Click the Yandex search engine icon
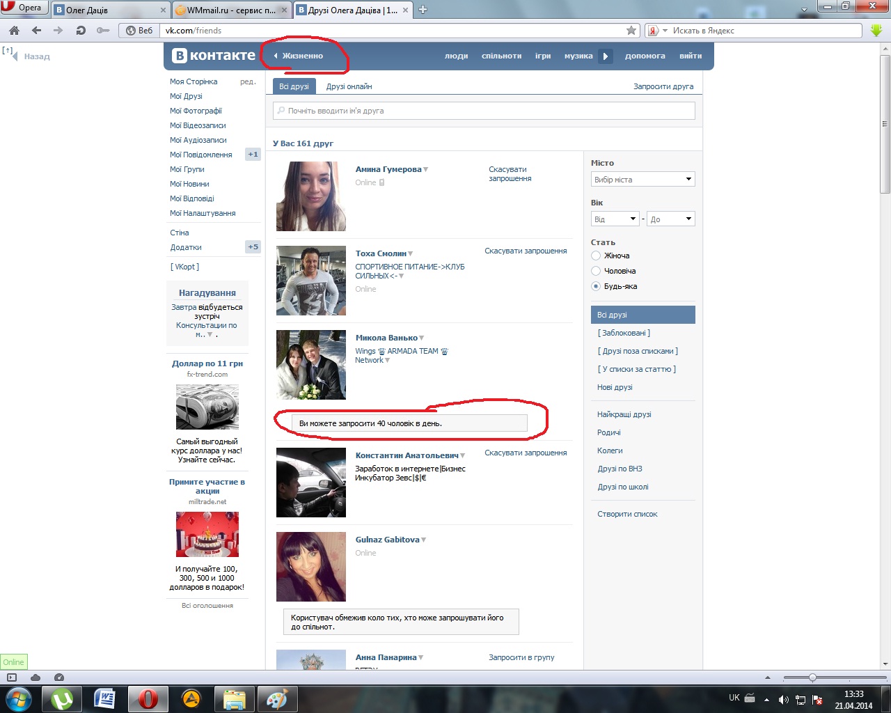Image resolution: width=891 pixels, height=713 pixels. point(653,31)
